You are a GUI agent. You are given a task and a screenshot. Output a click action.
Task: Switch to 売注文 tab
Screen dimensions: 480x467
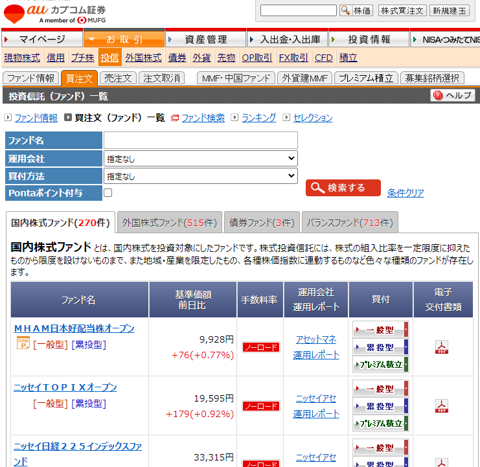[x=118, y=78]
